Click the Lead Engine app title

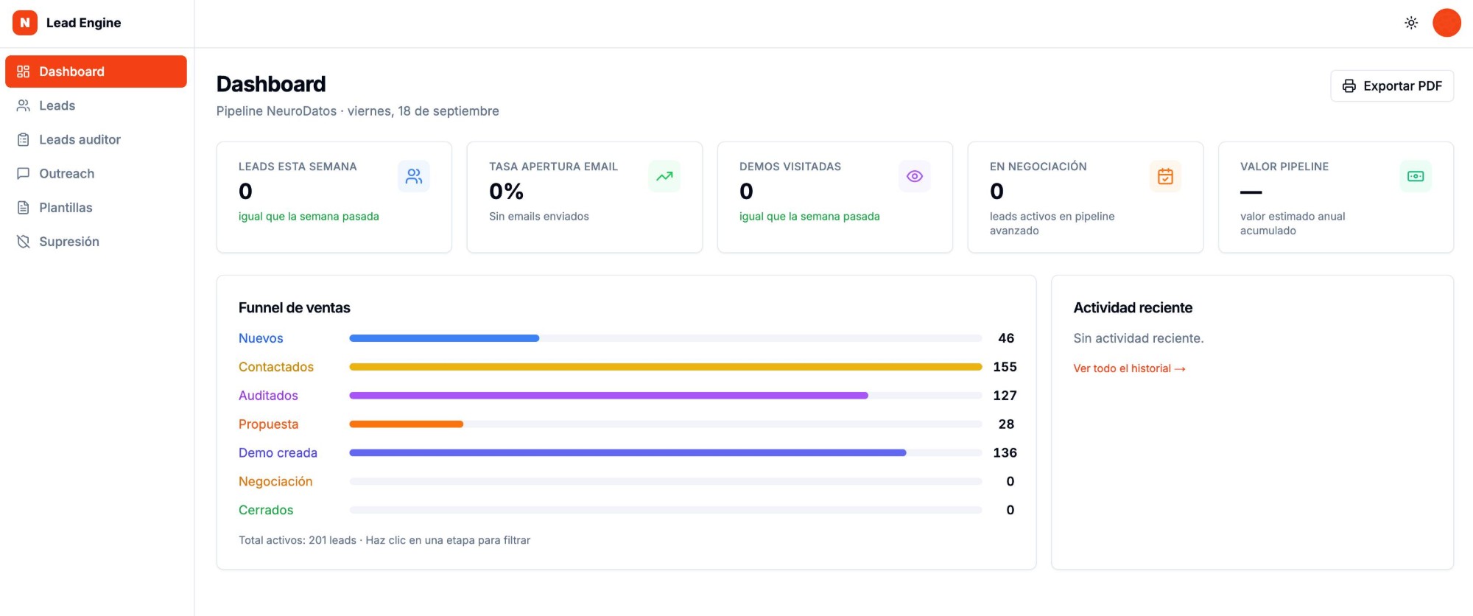[84, 23]
